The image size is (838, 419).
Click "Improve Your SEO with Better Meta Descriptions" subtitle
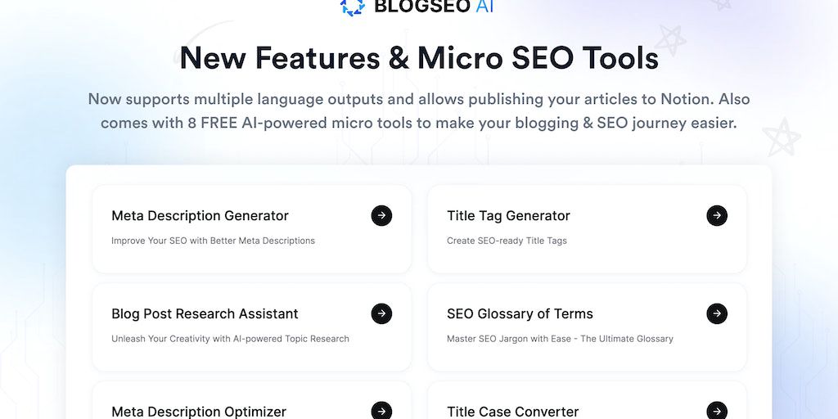coord(213,241)
